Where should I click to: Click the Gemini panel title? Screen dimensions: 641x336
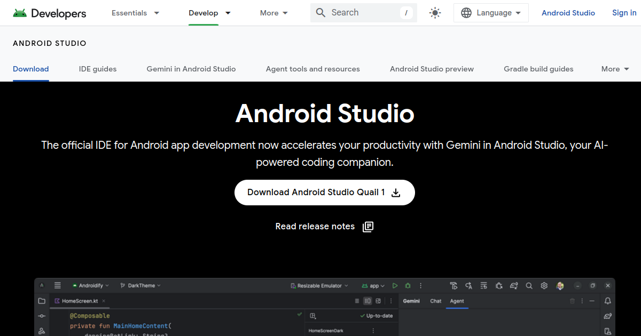click(x=411, y=301)
